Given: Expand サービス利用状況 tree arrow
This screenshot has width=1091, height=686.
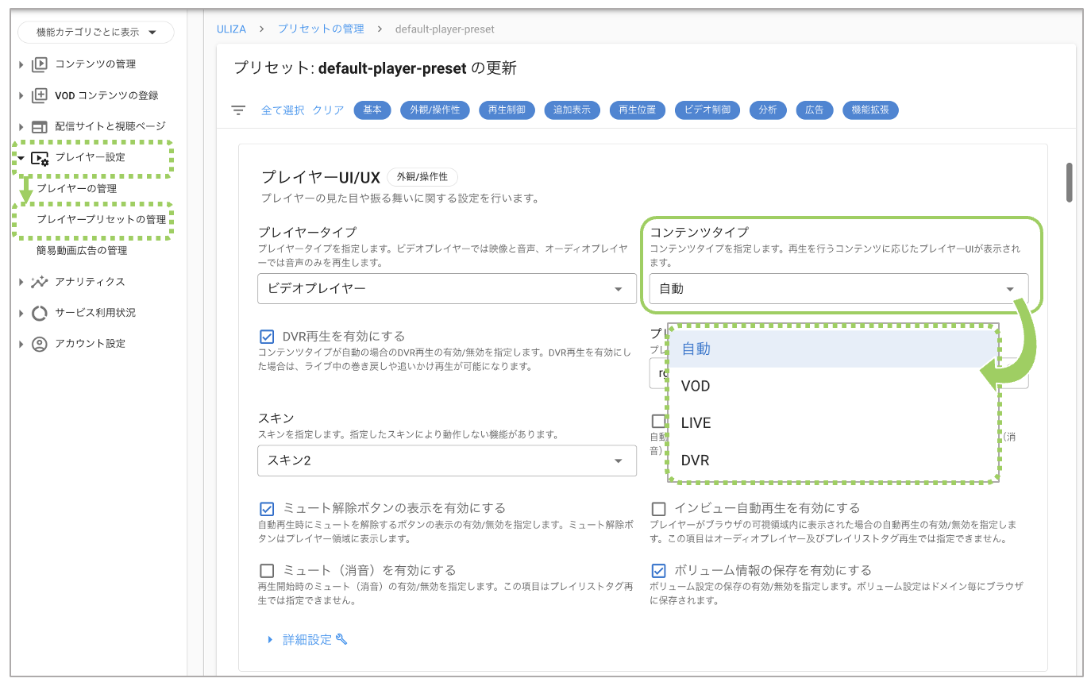Looking at the screenshot, I should tap(21, 313).
